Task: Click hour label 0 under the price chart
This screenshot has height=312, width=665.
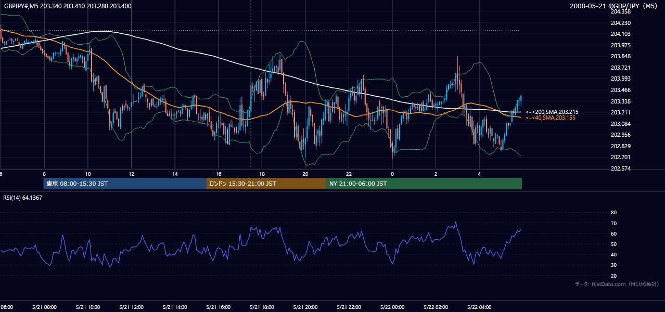Action: pyautogui.click(x=392, y=174)
